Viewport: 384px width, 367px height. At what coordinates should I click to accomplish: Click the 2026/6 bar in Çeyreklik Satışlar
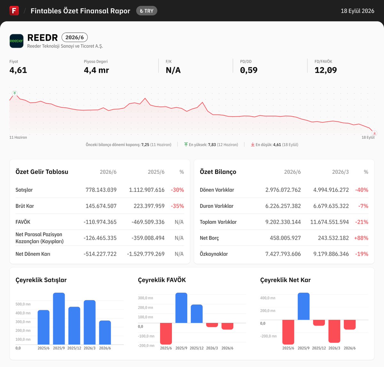[x=105, y=332]
